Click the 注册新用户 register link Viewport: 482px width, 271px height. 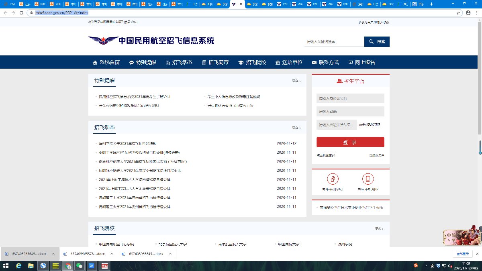pyautogui.click(x=377, y=155)
